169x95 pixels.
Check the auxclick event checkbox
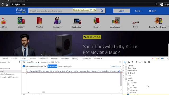coord(128,83)
